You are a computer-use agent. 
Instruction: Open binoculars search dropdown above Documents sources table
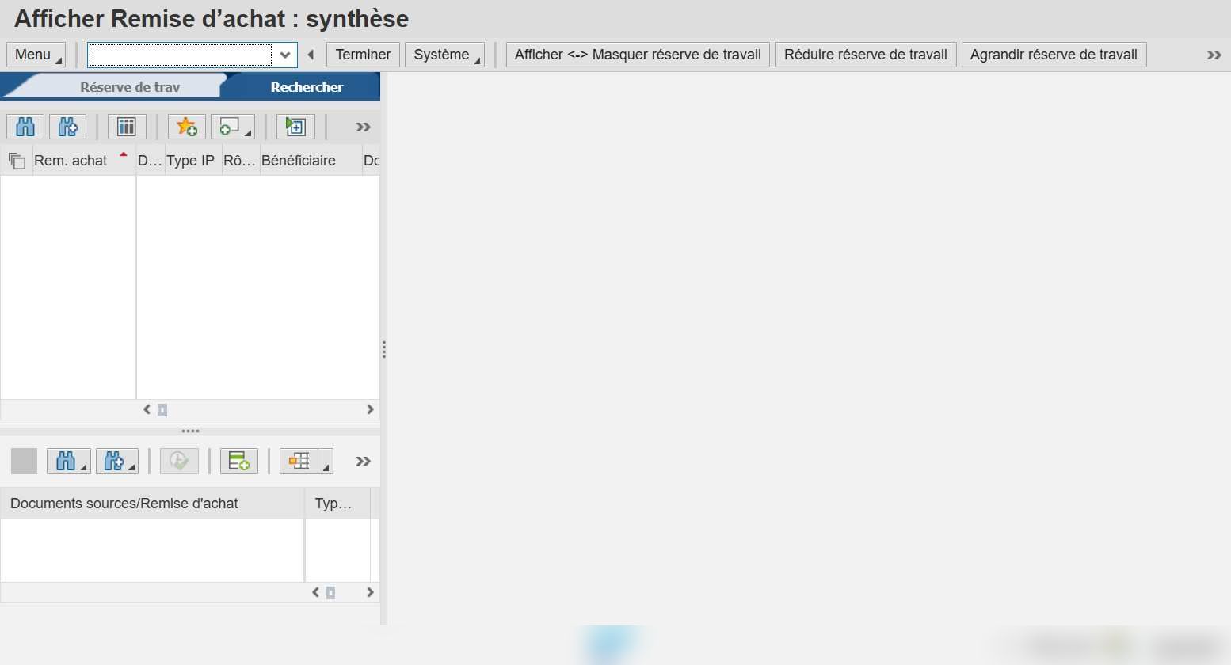coord(69,461)
